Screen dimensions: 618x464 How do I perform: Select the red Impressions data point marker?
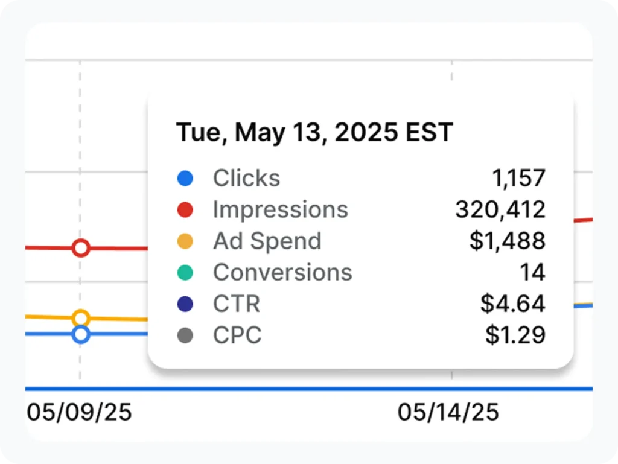(x=81, y=248)
